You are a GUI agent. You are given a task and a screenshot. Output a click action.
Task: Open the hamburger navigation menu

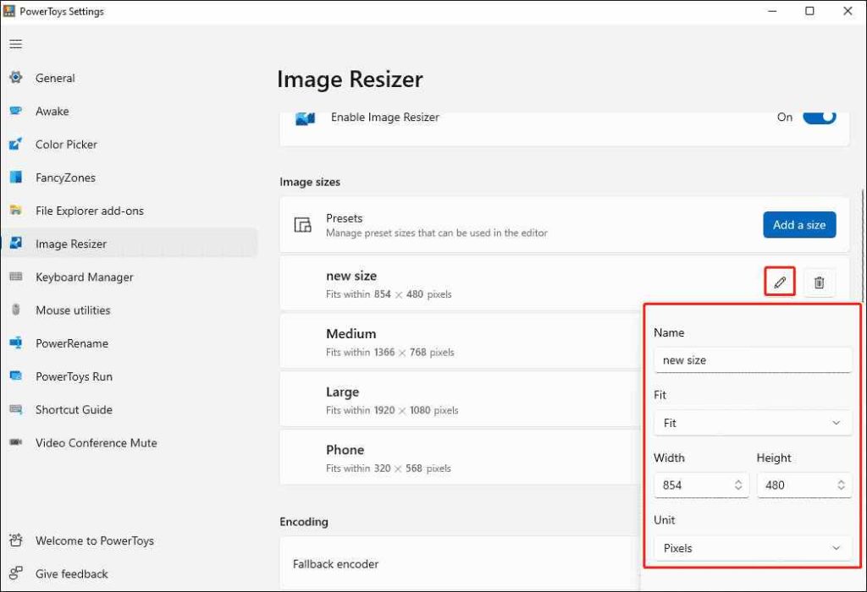[15, 44]
